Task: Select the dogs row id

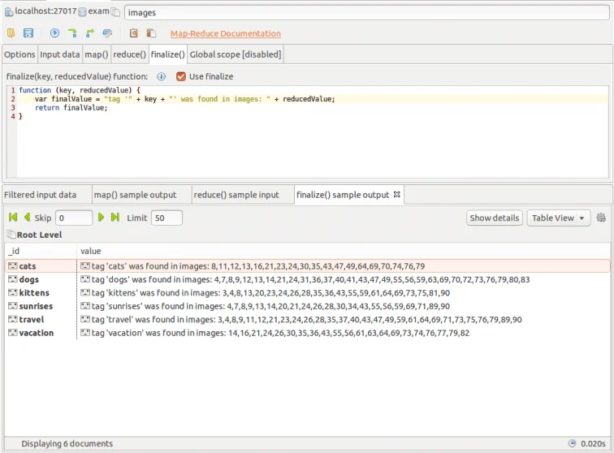Action: click(x=29, y=279)
